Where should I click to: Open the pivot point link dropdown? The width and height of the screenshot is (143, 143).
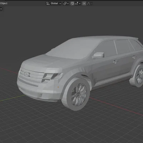point(66,4)
